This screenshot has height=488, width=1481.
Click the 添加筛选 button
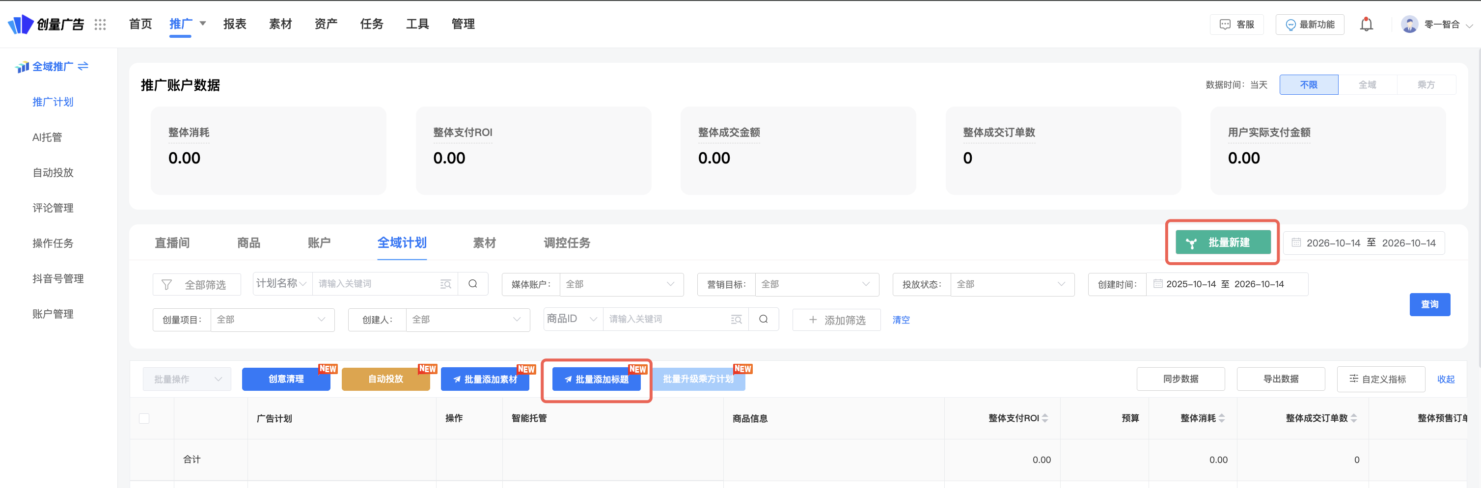[836, 320]
